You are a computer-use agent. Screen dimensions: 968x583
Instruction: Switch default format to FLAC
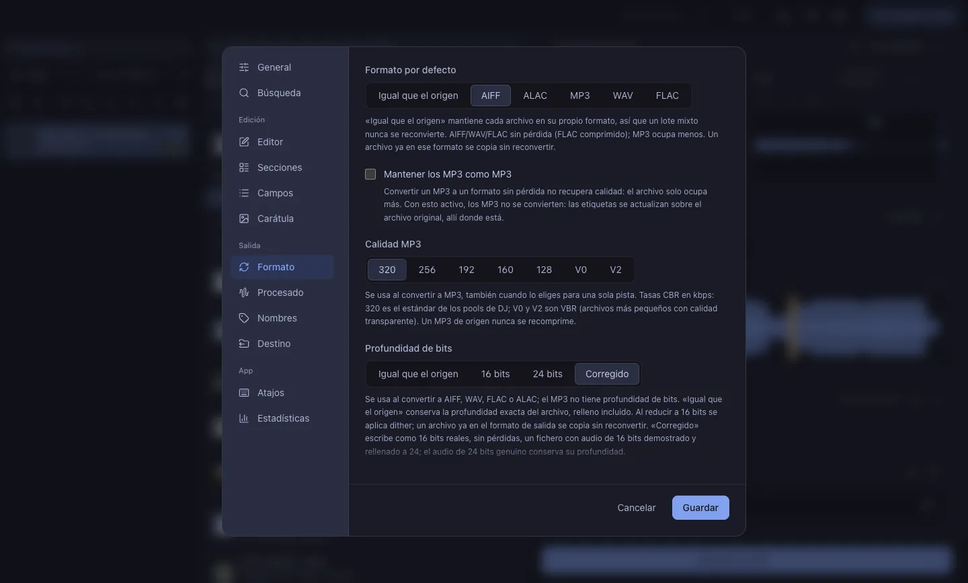click(x=668, y=95)
